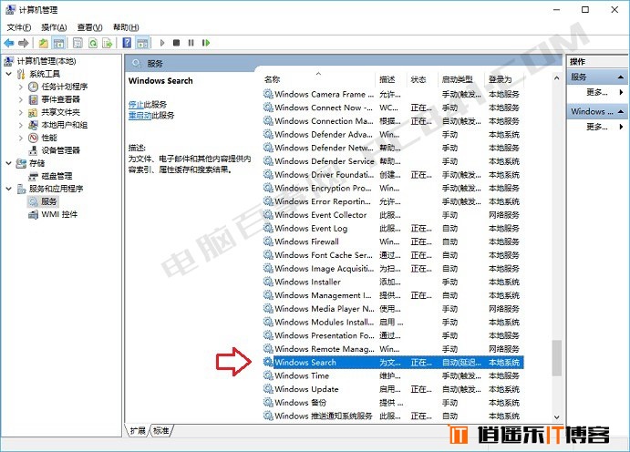Click the Back arrow toolbar icon
Screen dimensions: 630x452
[9, 43]
